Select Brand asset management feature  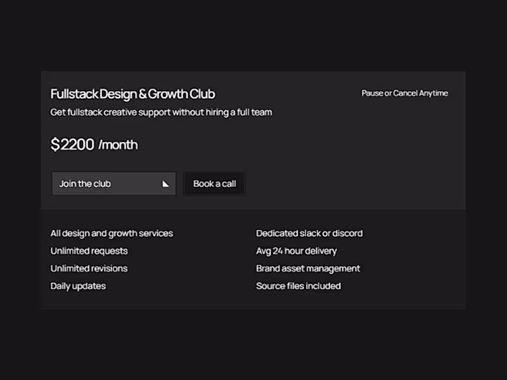(307, 268)
